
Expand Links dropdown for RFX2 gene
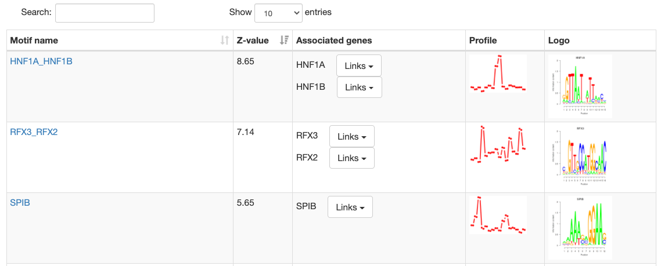coord(351,158)
